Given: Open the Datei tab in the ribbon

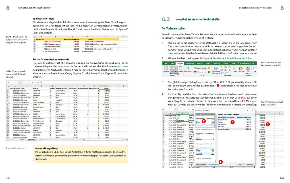Looking at the screenshot, I should coord(165,63).
